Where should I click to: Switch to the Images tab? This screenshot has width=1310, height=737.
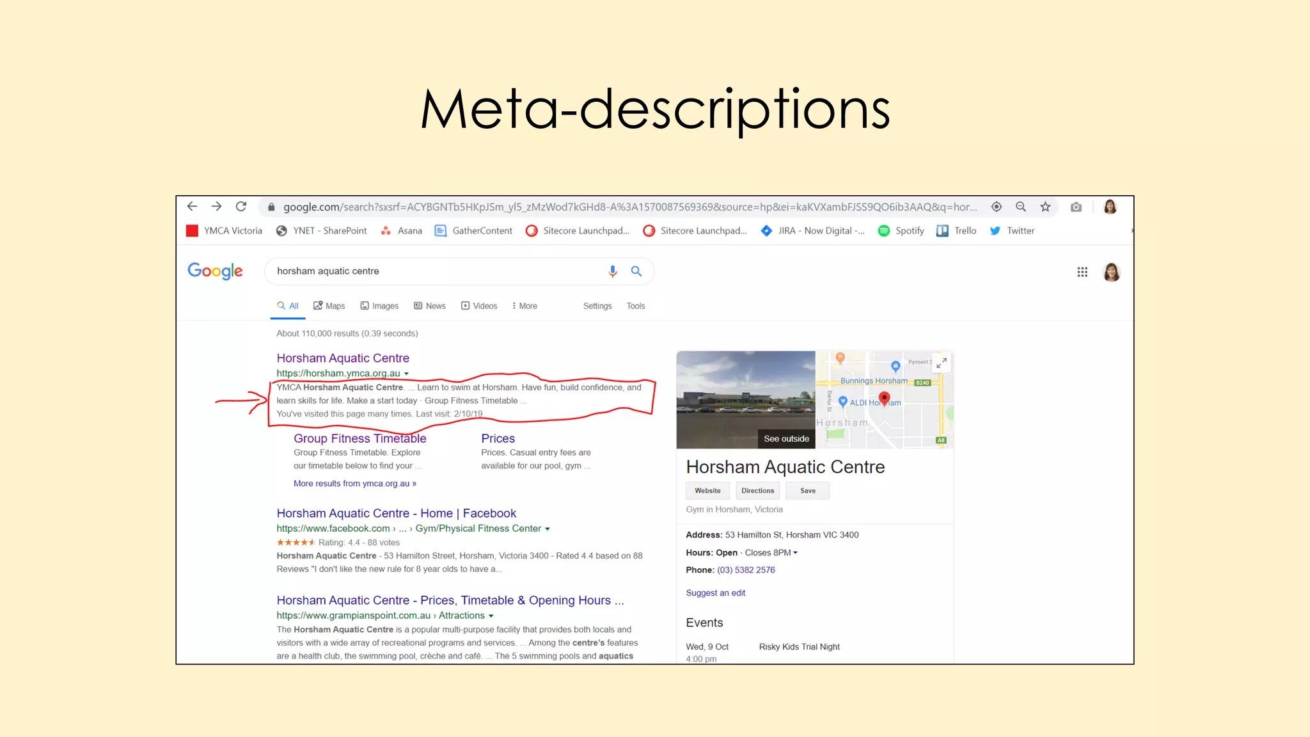pyautogui.click(x=379, y=306)
